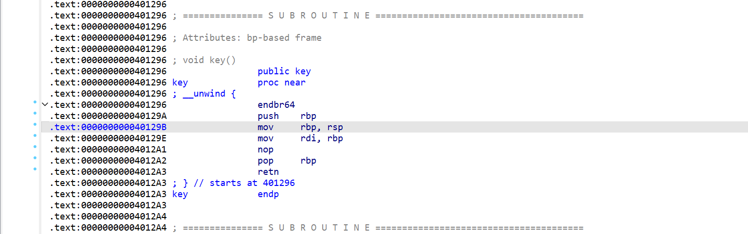748x234 pixels.
Task: Click the key name on the endp line
Action: click(x=180, y=194)
